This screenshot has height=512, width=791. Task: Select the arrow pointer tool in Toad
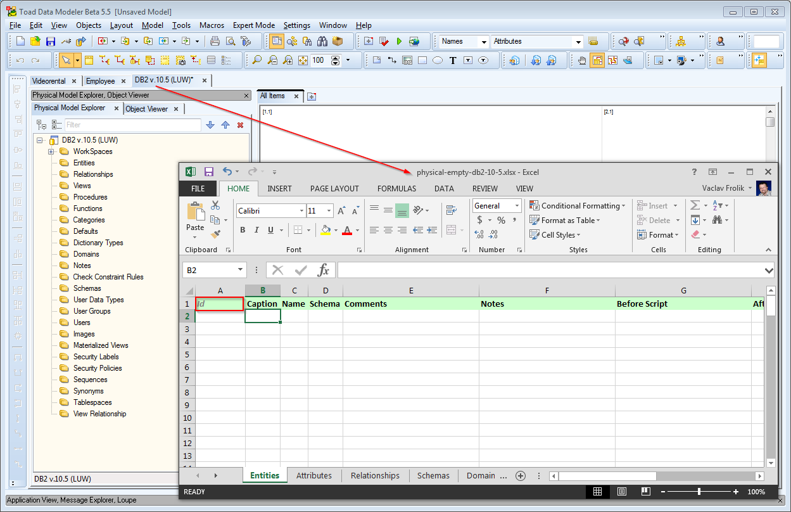65,60
